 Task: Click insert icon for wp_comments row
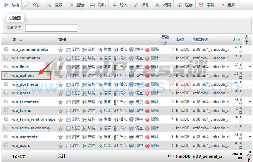(x=116, y=59)
